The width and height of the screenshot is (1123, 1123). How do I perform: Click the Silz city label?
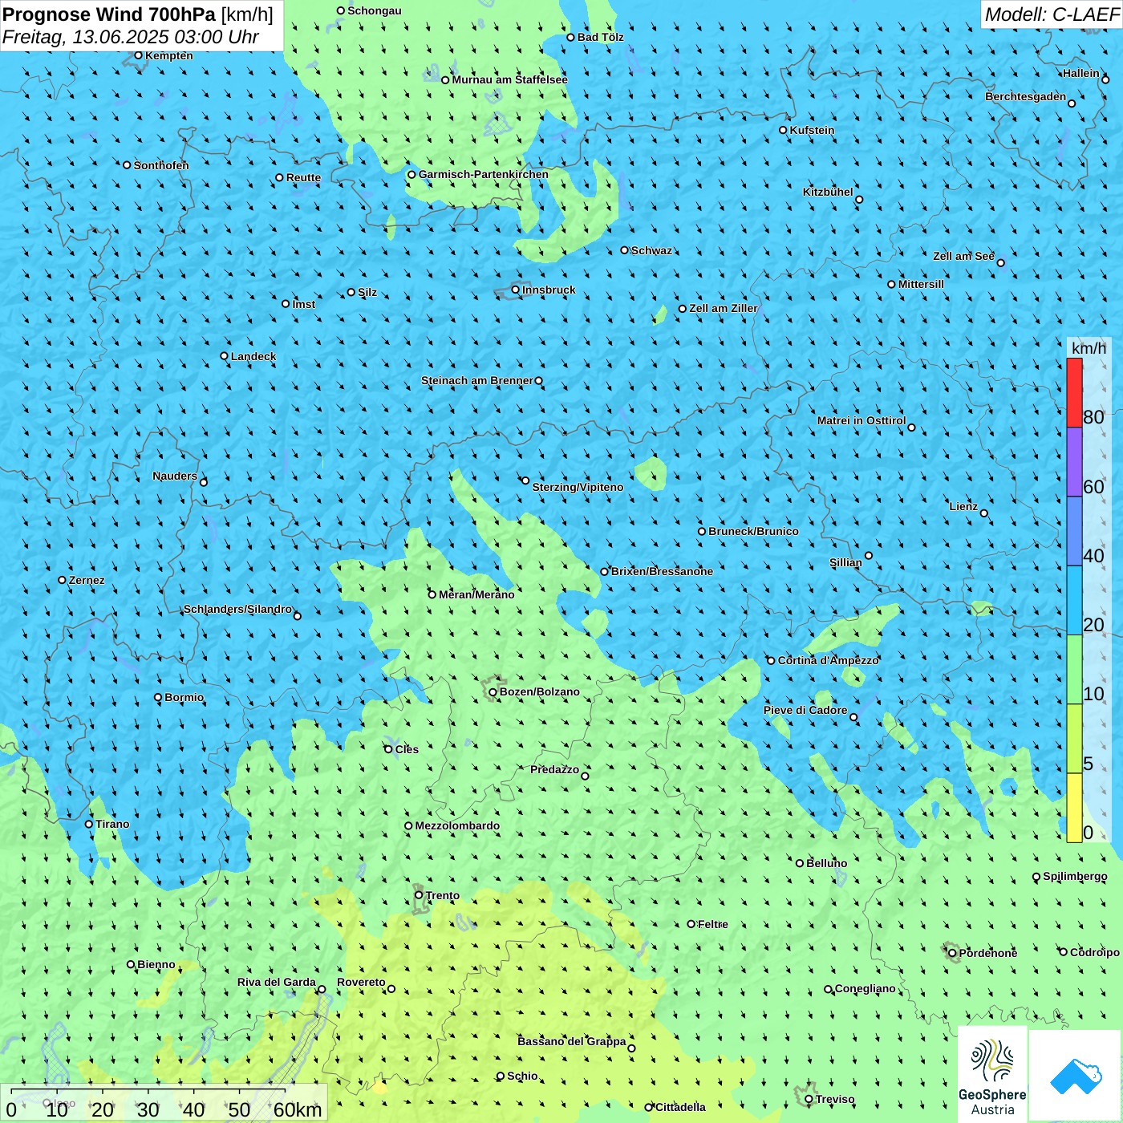pos(367,292)
